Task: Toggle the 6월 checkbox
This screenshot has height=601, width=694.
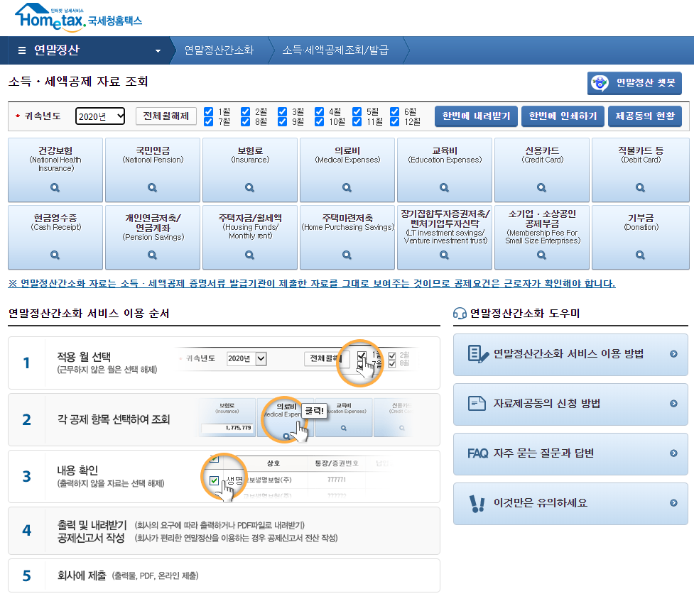Action: pyautogui.click(x=394, y=111)
